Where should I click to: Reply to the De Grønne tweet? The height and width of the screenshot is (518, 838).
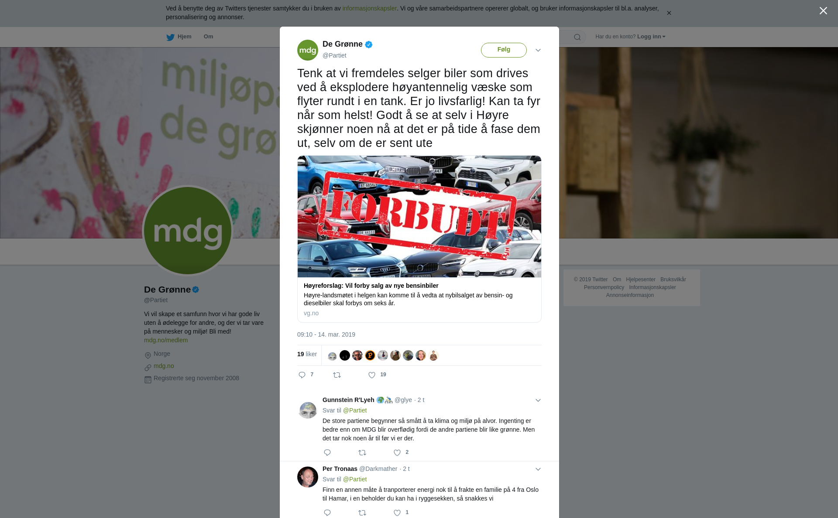point(302,375)
